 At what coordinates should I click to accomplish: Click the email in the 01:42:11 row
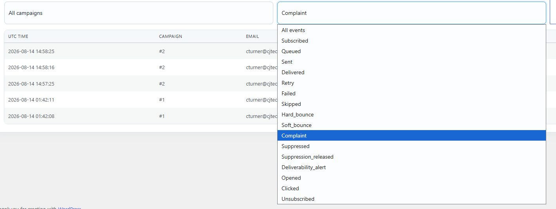point(262,100)
